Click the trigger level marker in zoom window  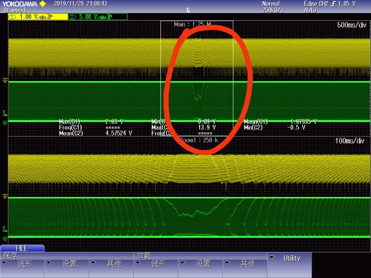[5, 229]
